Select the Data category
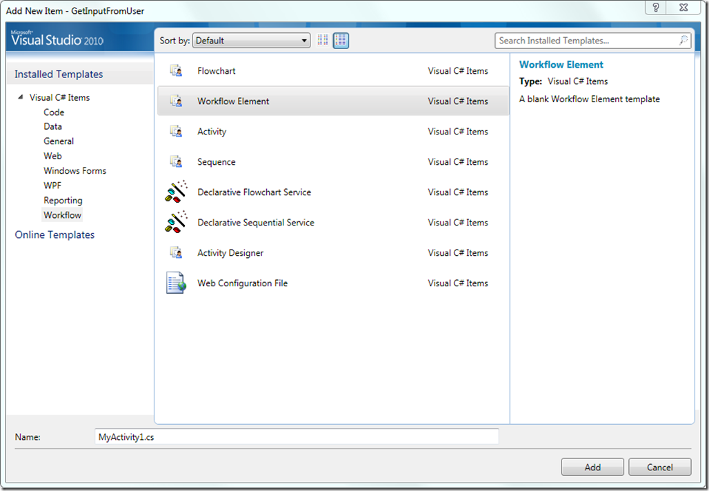The height and width of the screenshot is (491, 709). click(x=53, y=127)
